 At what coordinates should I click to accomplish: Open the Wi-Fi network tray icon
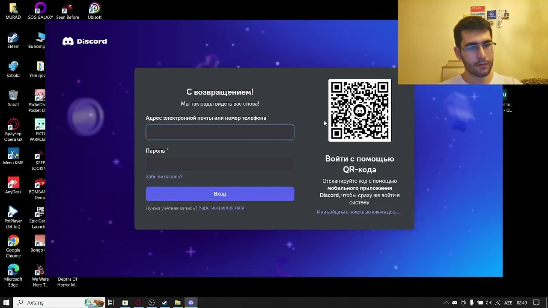(x=497, y=303)
